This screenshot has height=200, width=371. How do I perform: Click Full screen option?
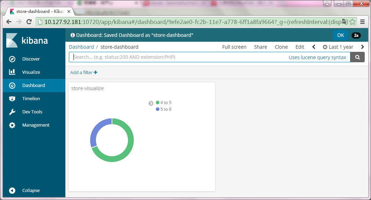234,47
